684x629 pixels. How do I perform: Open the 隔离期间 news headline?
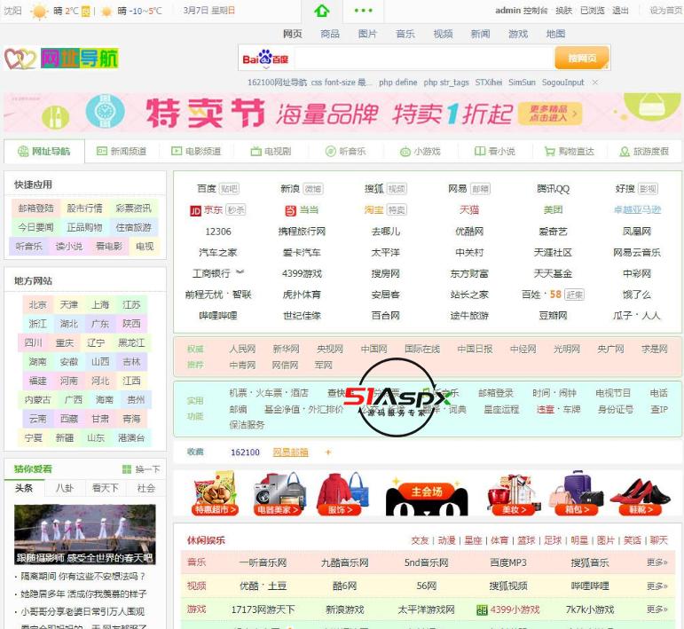pyautogui.click(x=83, y=577)
